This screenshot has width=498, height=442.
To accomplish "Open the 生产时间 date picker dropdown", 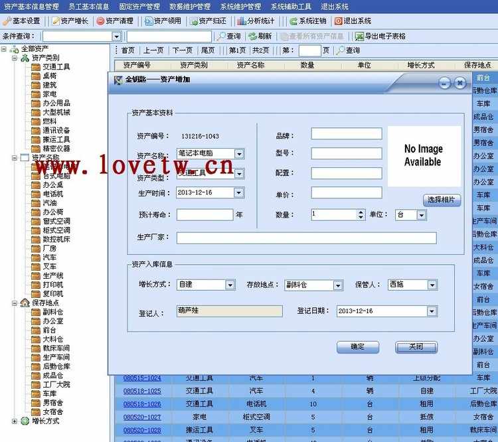I will pos(239,192).
